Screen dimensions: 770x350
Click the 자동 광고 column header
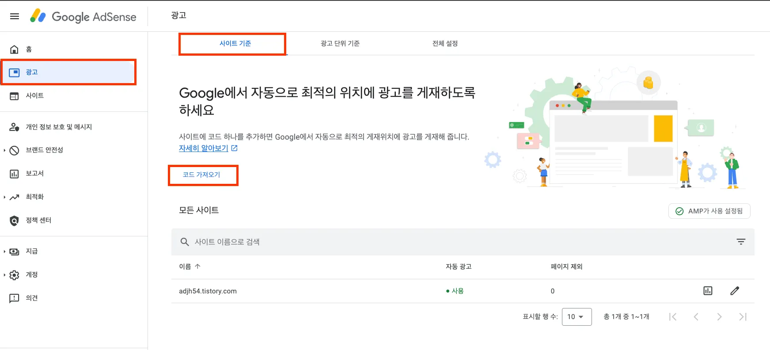459,266
